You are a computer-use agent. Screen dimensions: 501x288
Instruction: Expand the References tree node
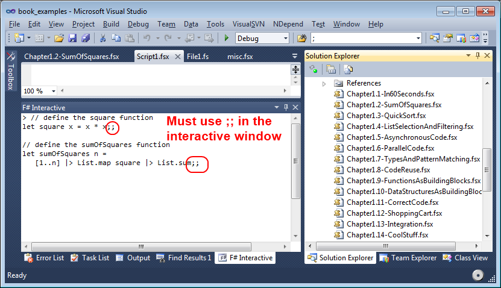tap(324, 84)
